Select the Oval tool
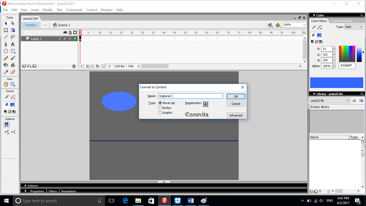This screenshot has height=206, width=366. coord(6,51)
